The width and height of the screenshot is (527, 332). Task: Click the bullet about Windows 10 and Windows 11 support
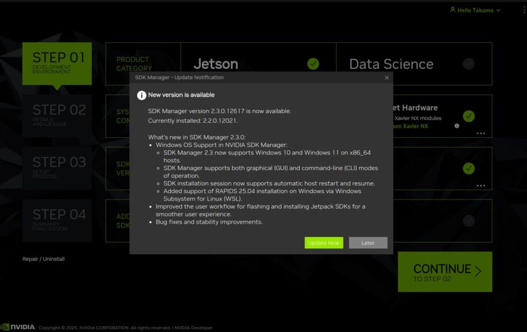click(x=267, y=156)
